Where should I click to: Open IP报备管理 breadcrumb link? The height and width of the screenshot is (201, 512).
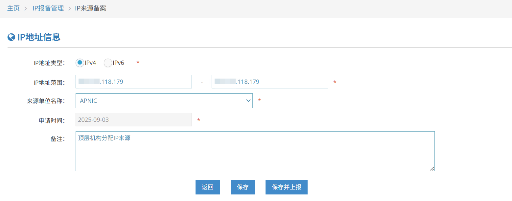pyautogui.click(x=48, y=9)
